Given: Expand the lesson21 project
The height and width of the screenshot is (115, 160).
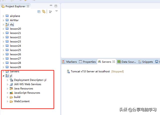Looking at the screenshot, I should point(3,33).
